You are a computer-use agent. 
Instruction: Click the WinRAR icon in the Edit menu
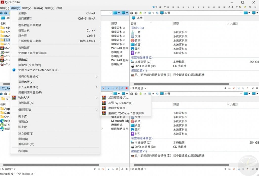[x=14, y=97]
